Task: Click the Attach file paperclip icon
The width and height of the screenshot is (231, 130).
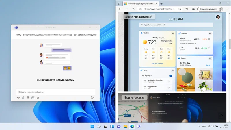Action: coord(23,98)
